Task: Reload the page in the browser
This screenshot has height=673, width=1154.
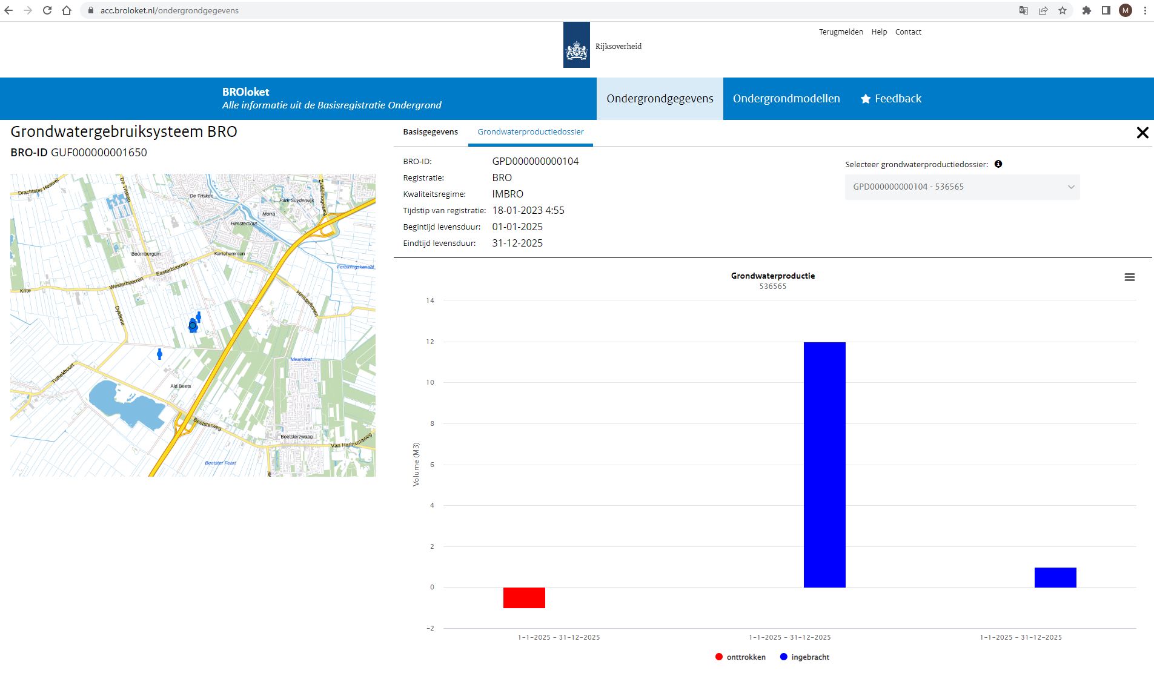Action: point(47,10)
